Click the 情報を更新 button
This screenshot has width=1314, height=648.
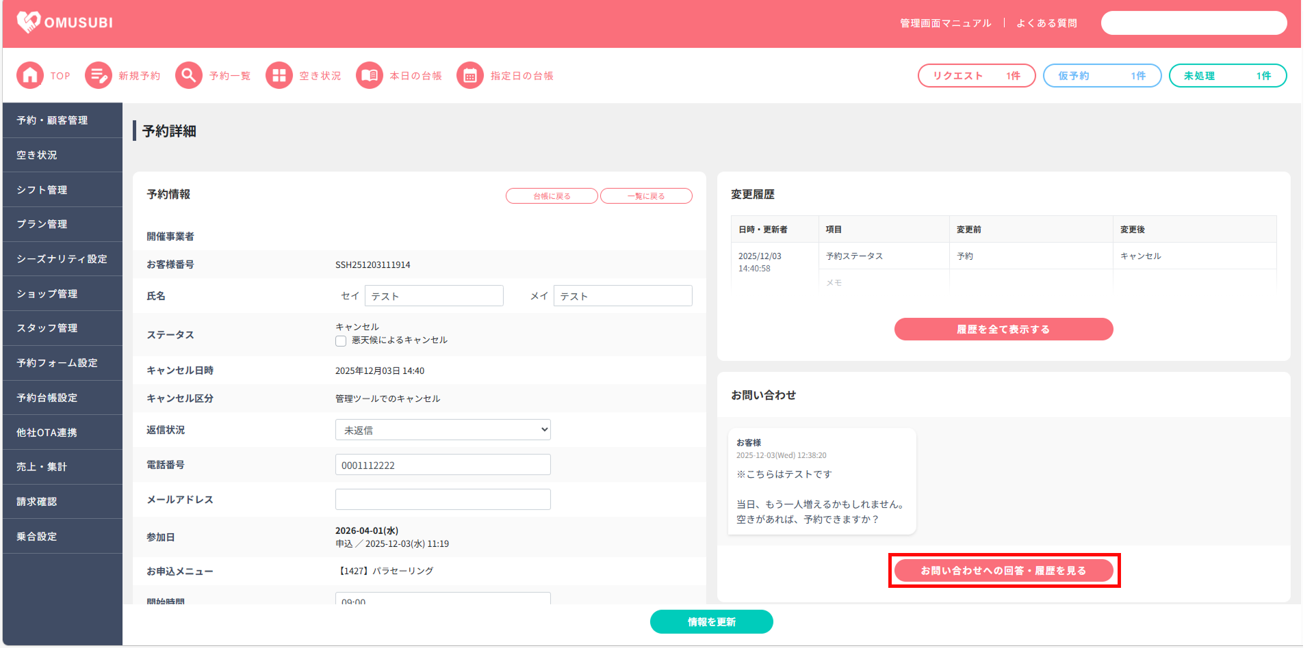[712, 622]
